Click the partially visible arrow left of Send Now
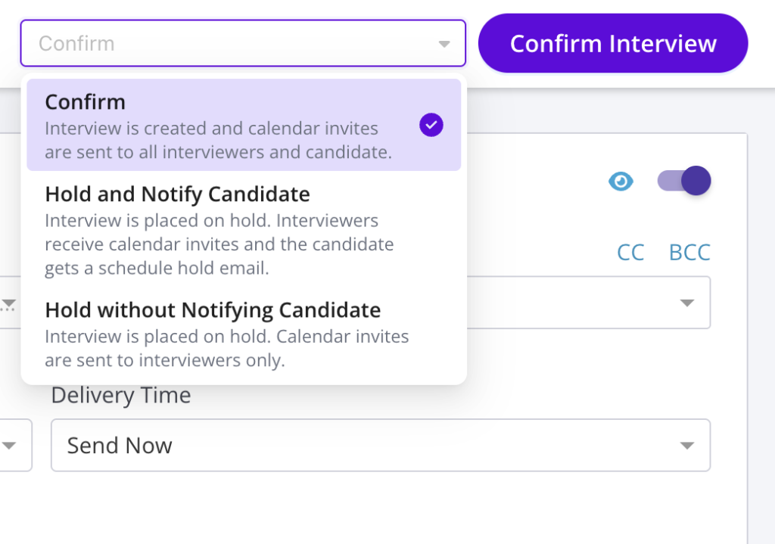This screenshot has width=775, height=544. (9, 446)
